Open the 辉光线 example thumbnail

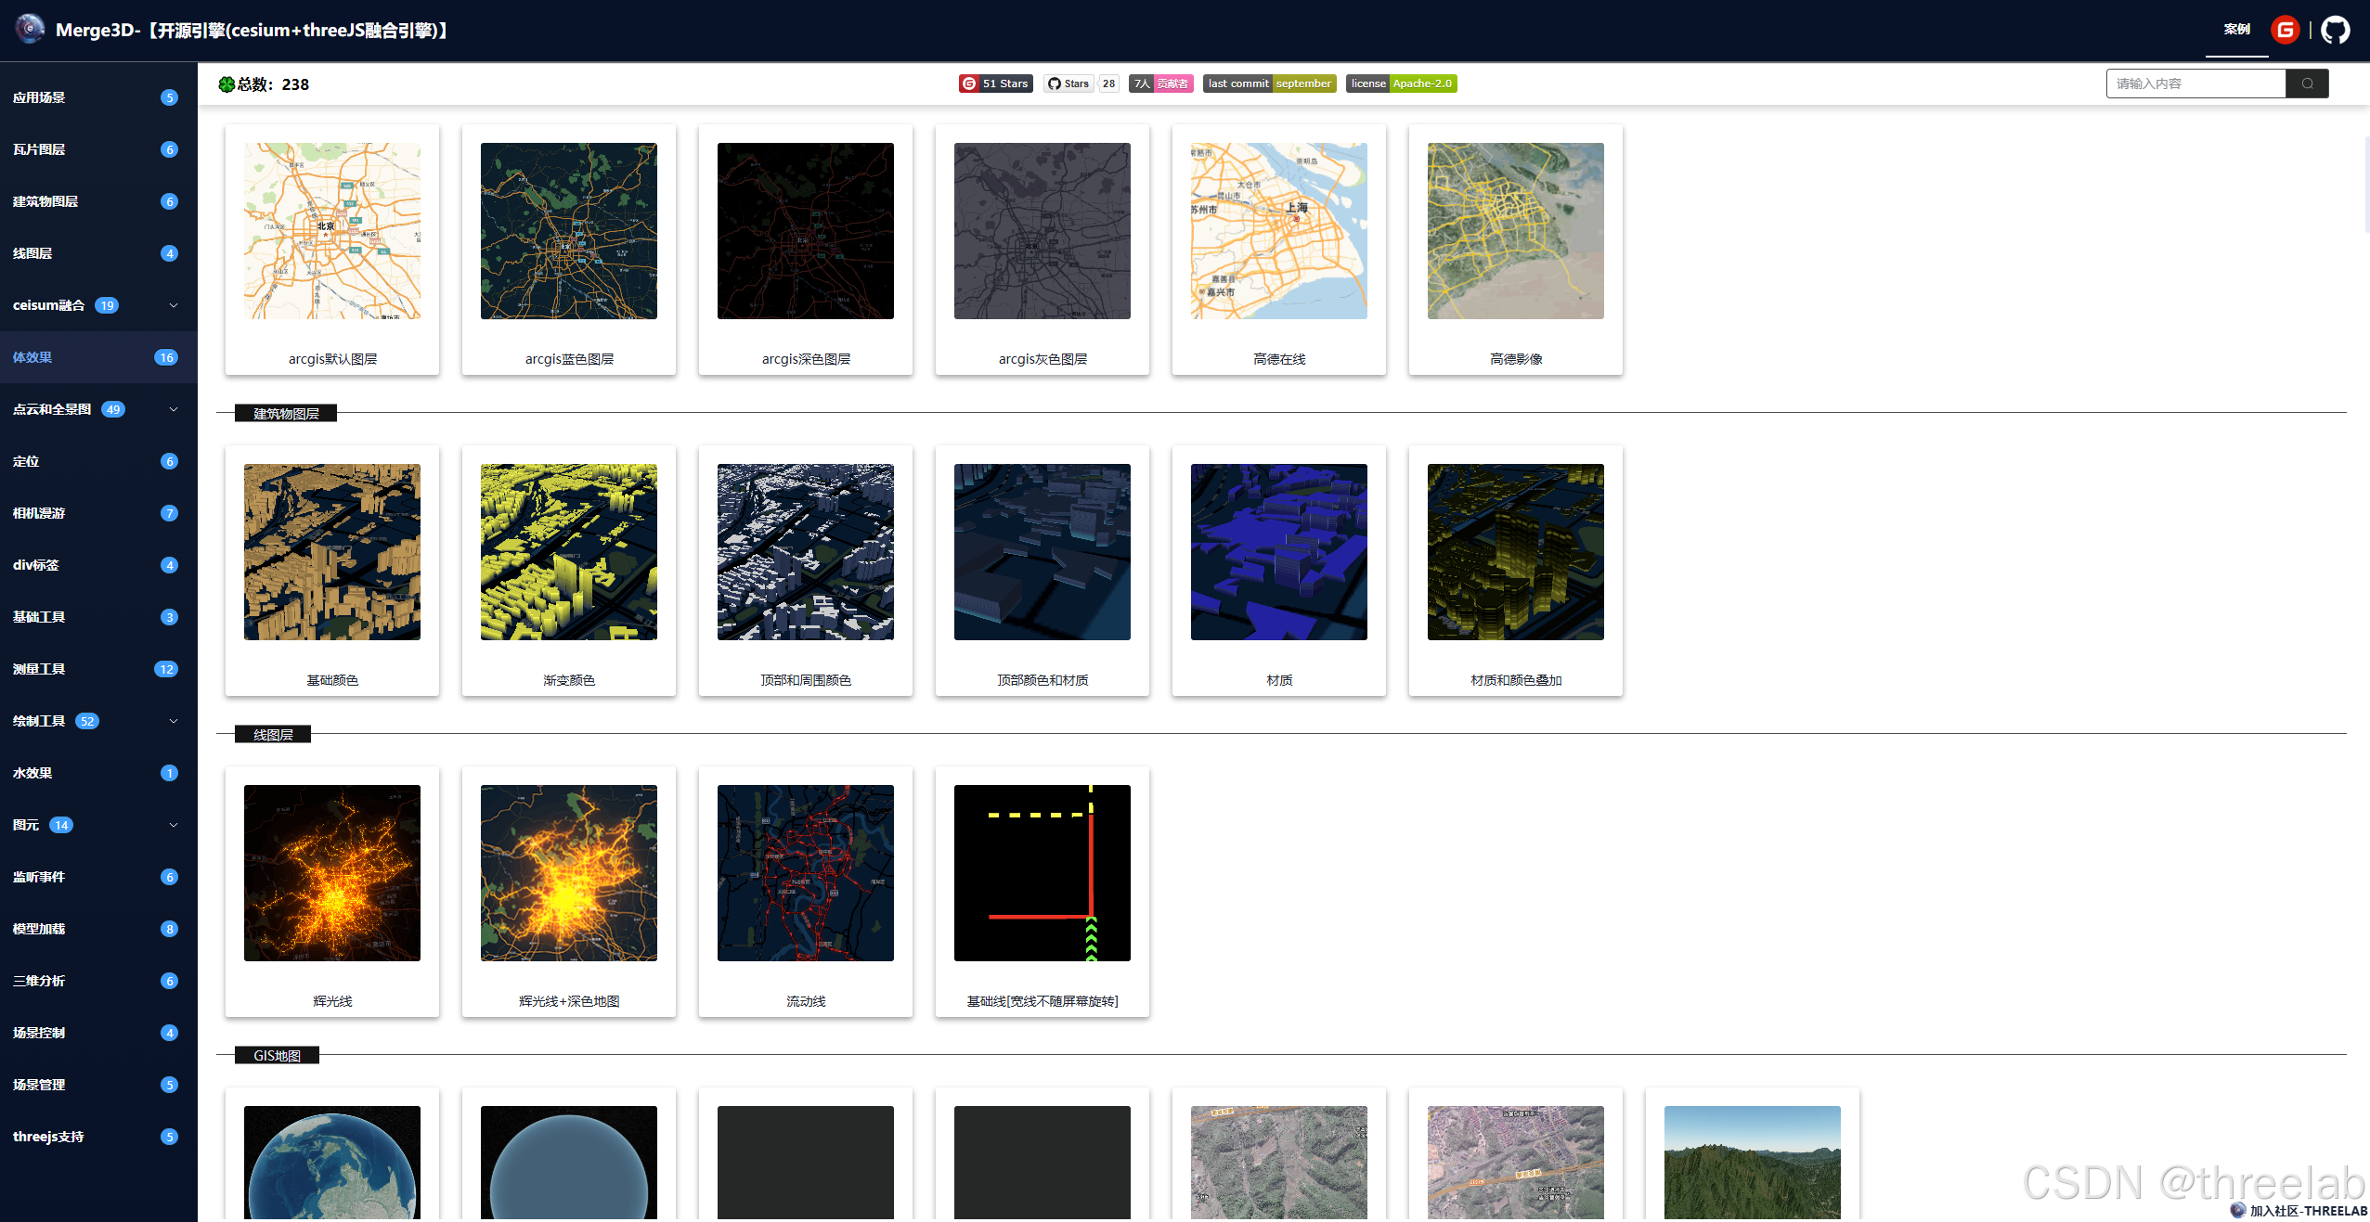pos(332,873)
